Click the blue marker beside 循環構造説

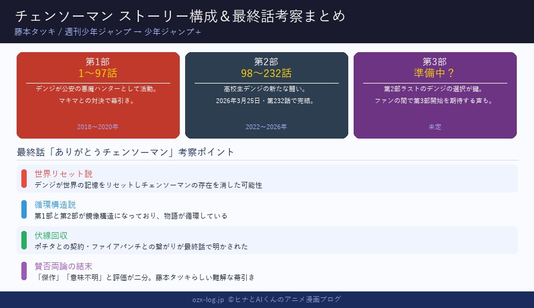tap(24, 209)
